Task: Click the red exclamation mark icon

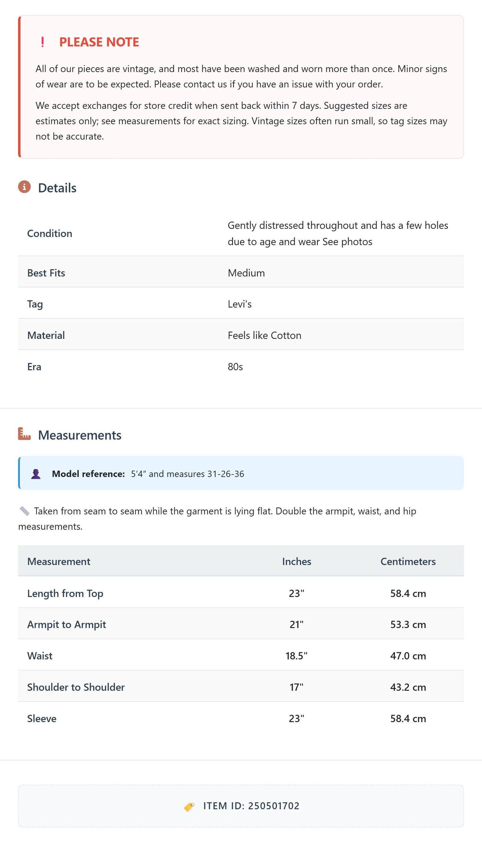Action: [x=42, y=42]
